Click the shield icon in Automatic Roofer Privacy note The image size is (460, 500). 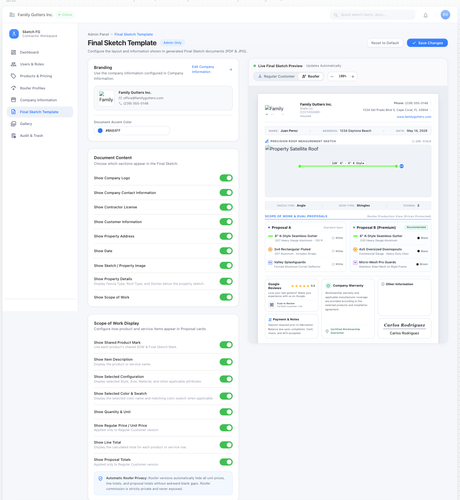pyautogui.click(x=100, y=478)
